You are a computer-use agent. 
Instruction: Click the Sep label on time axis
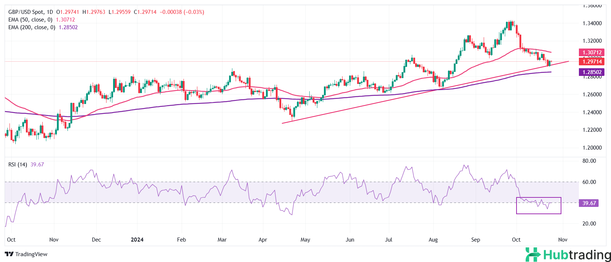pyautogui.click(x=476, y=240)
